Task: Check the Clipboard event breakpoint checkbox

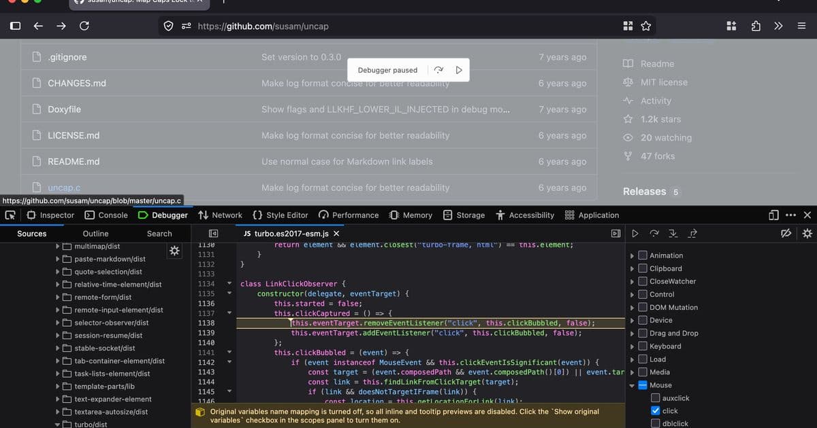Action: coord(643,268)
